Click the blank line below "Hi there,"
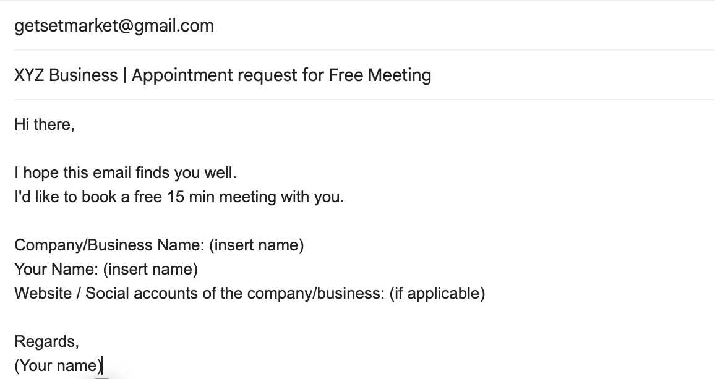Image resolution: width=715 pixels, height=379 pixels. click(186, 148)
